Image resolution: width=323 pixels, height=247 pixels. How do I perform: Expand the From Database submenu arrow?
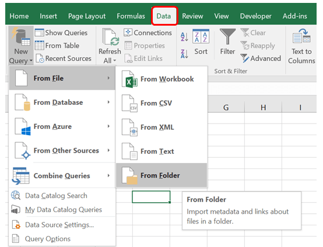click(108, 102)
